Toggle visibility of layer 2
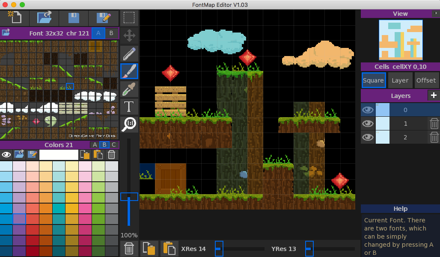 point(368,137)
